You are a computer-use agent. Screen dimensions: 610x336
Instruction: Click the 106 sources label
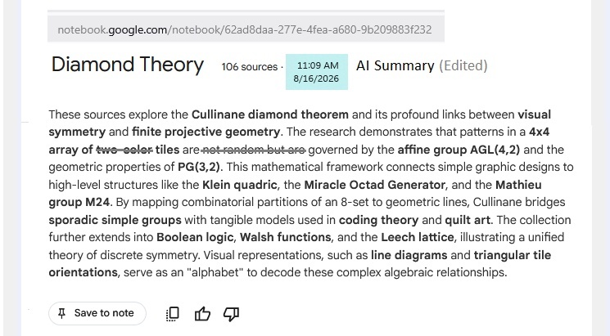(250, 67)
